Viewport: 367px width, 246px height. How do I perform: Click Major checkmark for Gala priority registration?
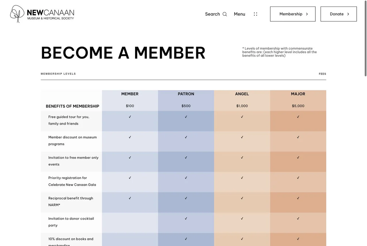pos(298,178)
